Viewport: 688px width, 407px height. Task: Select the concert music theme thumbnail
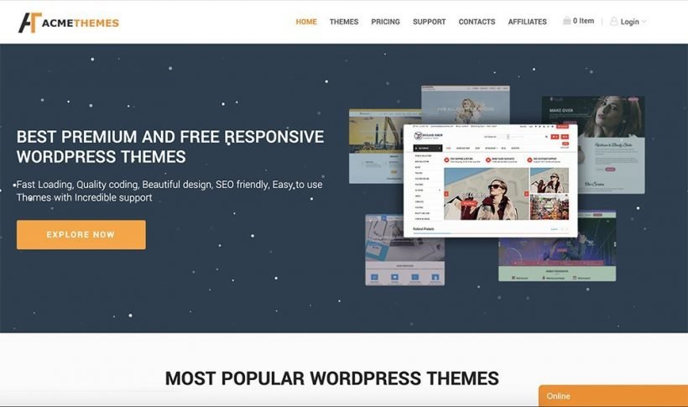(557, 259)
